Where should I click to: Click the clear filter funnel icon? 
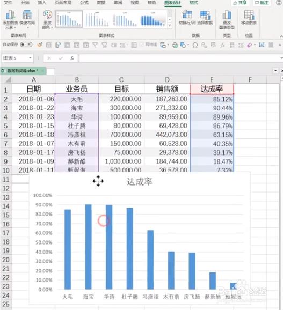[x=104, y=45]
